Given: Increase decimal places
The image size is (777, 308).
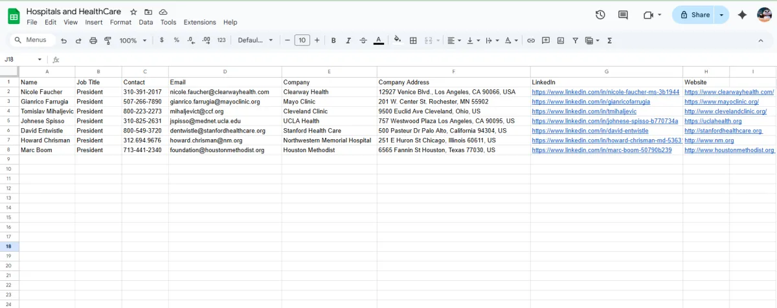Looking at the screenshot, I should tap(206, 40).
